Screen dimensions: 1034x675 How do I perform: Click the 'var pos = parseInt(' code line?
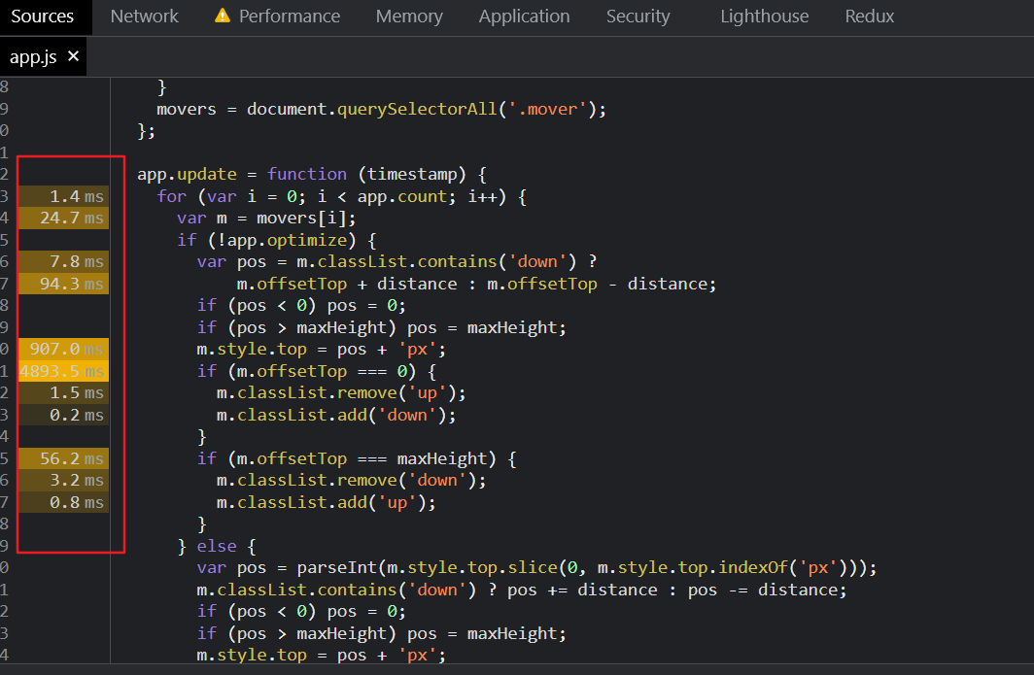pos(536,568)
